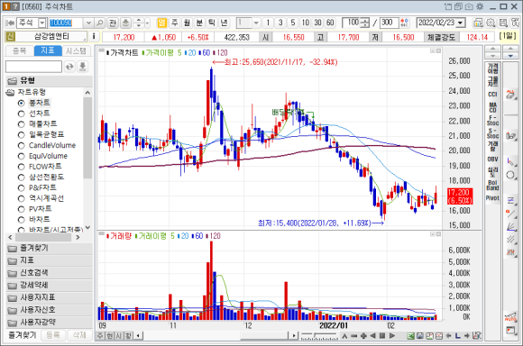Open the 주식 market type dropdown
Screen dimensions: 523x346
pos(42,23)
